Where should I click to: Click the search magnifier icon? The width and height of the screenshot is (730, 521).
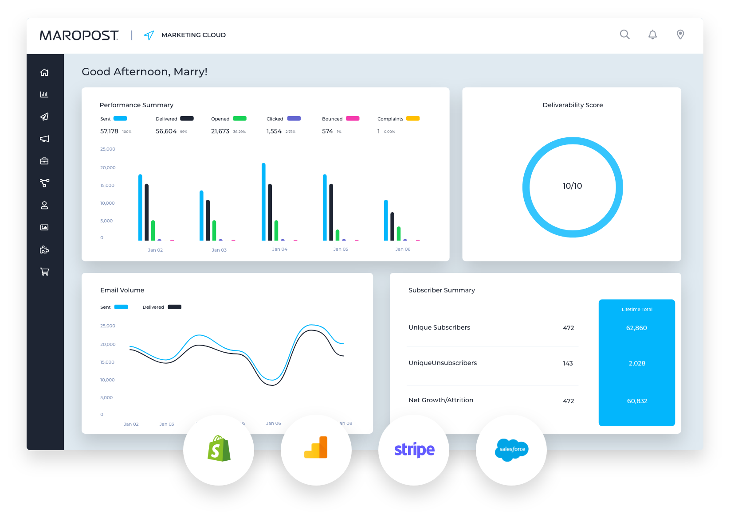tap(624, 35)
